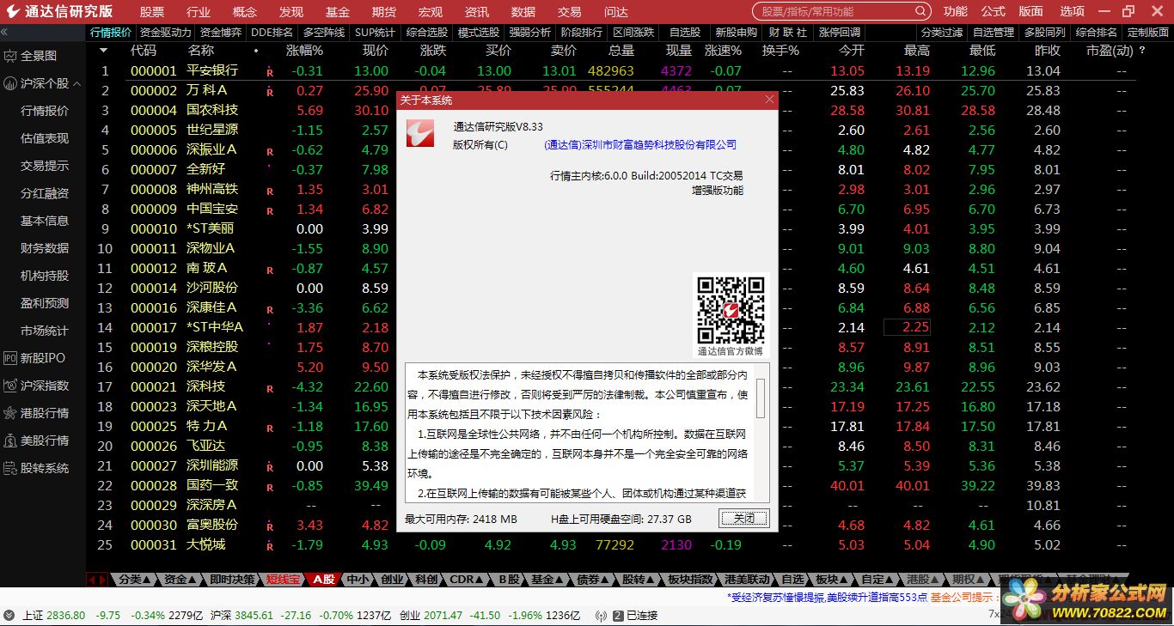
Task: Click the 美股行情 sidebar icon
Action: pos(10,441)
